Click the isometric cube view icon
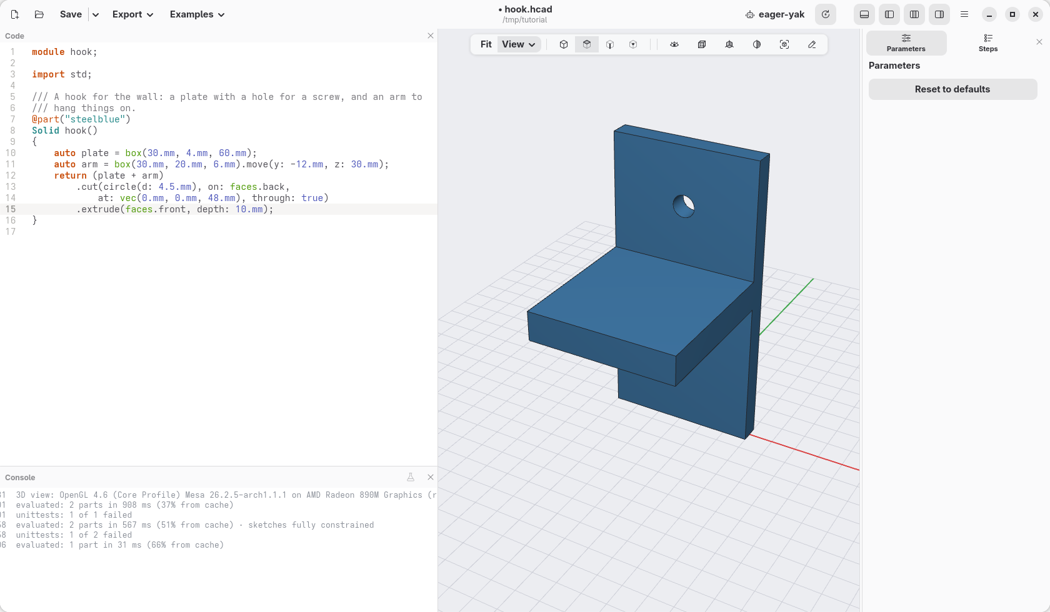Image resolution: width=1050 pixels, height=612 pixels. pos(564,44)
